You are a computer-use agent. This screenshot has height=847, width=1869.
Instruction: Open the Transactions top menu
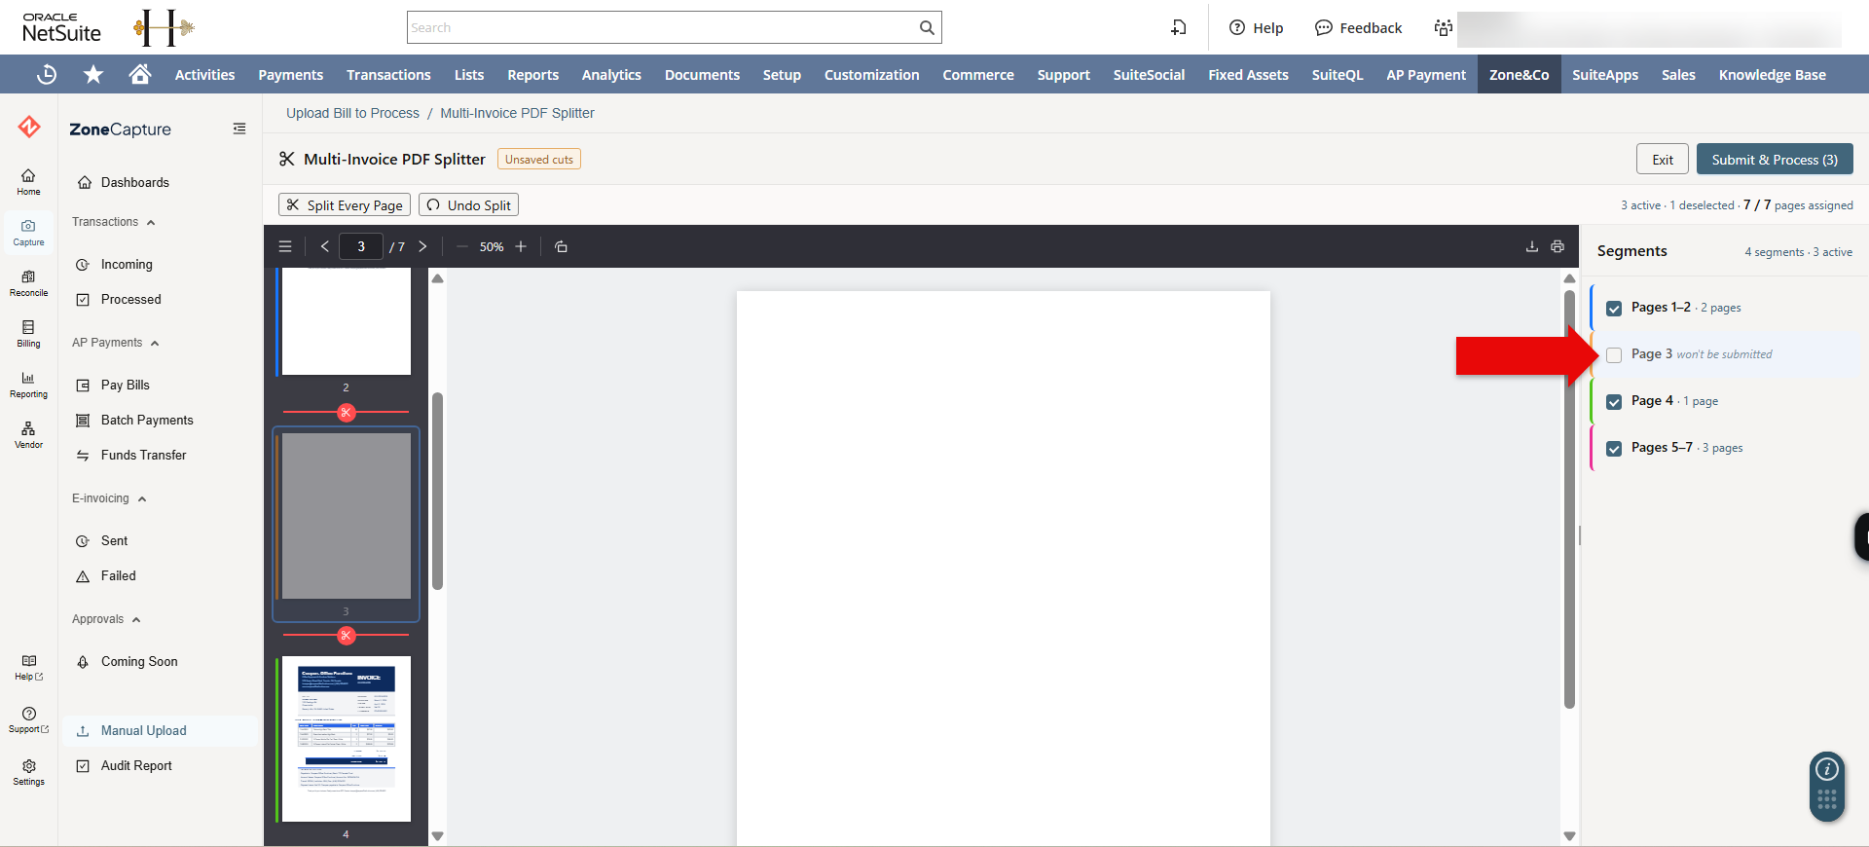click(x=388, y=74)
